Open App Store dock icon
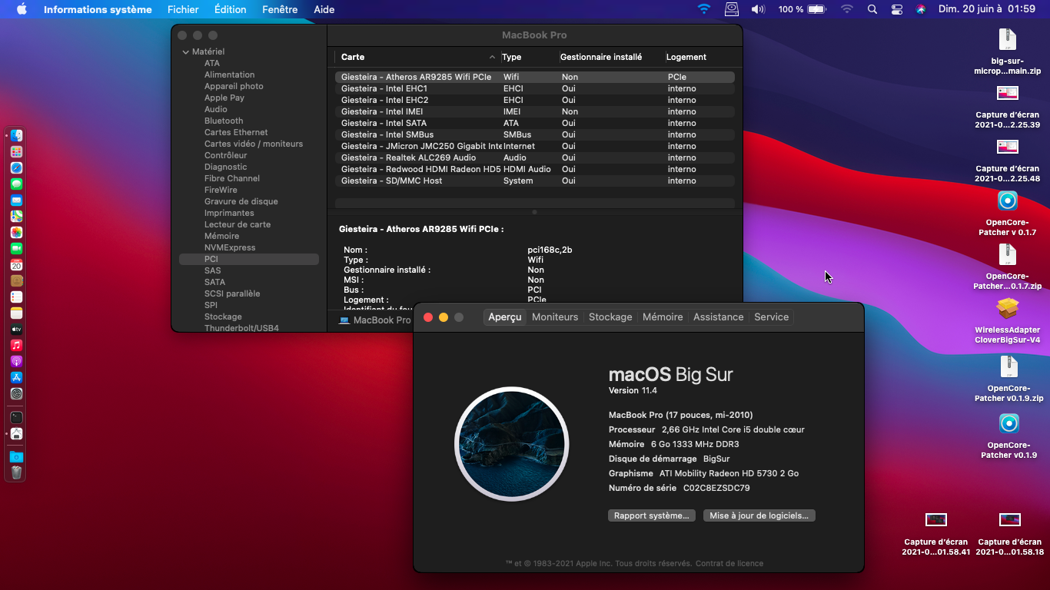The width and height of the screenshot is (1050, 590). pos(16,377)
